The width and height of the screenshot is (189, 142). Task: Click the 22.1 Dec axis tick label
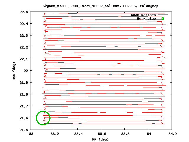pyautogui.click(x=24, y=59)
